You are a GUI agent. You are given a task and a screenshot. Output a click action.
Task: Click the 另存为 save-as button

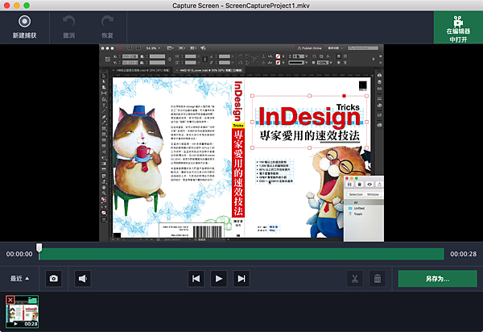437,279
